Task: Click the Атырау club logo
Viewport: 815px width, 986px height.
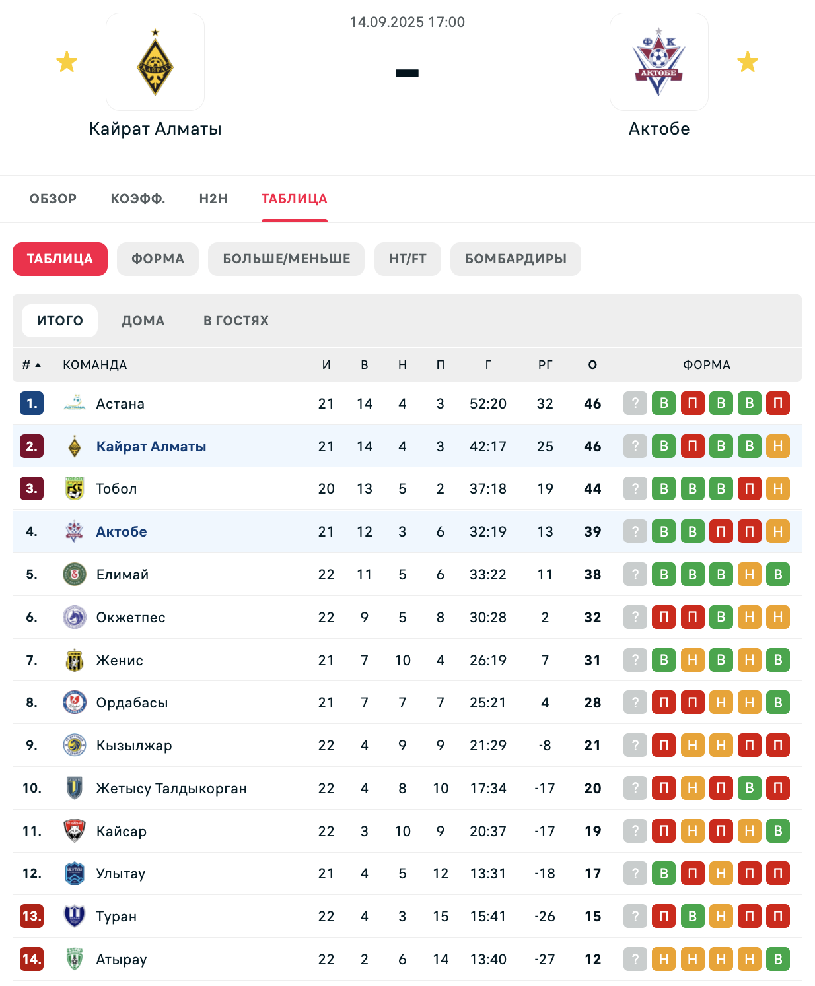Action: tap(75, 959)
